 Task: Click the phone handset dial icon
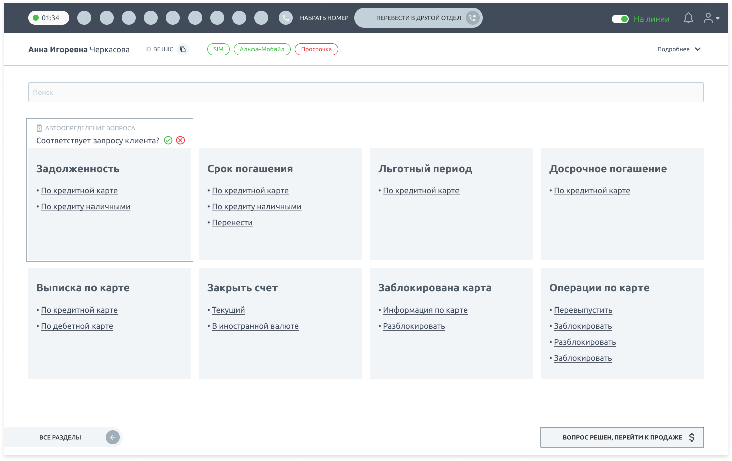coord(286,18)
